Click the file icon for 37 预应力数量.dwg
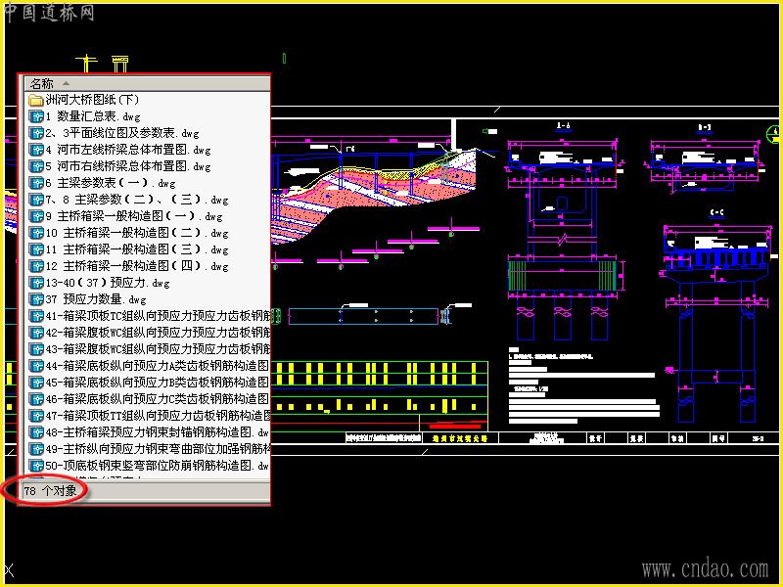Screen dimensions: 783x587 tap(35, 299)
